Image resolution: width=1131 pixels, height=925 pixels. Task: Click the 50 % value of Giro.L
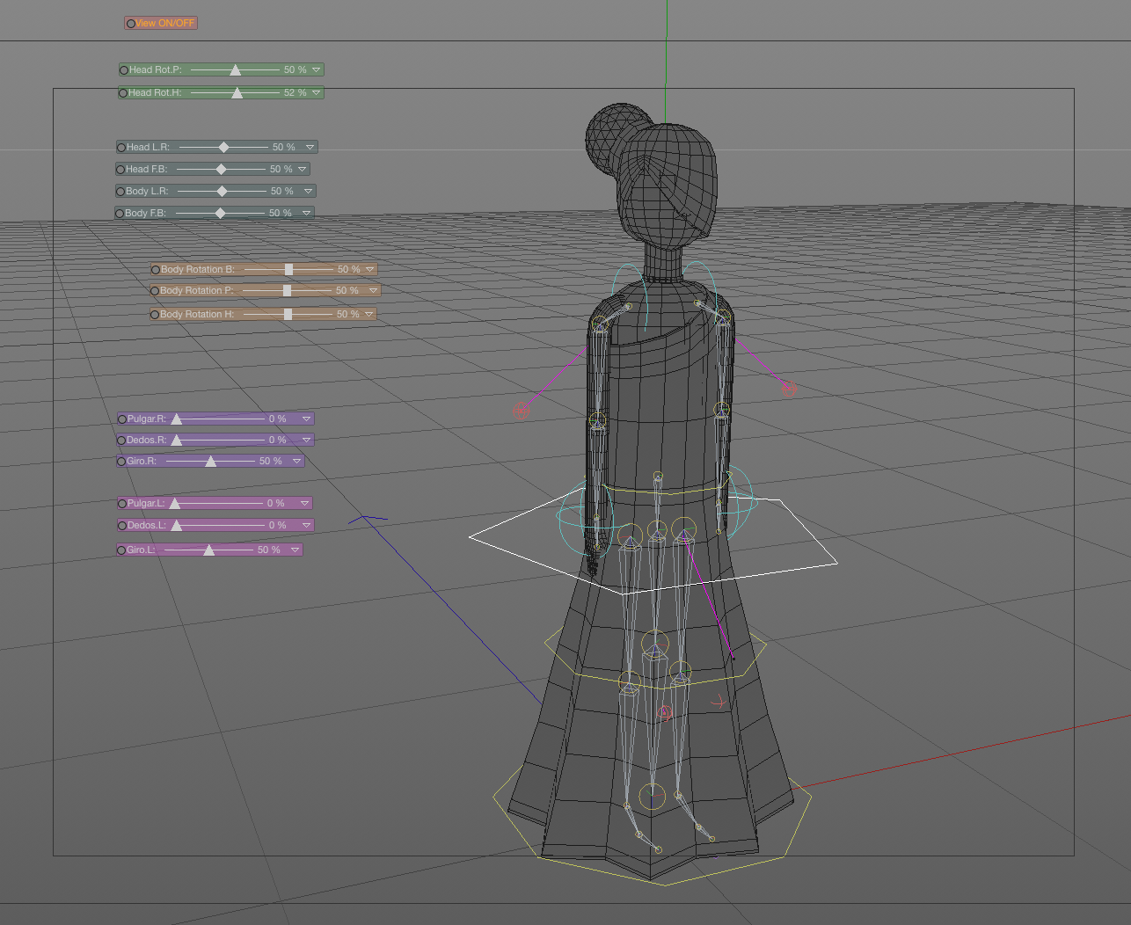pos(269,550)
